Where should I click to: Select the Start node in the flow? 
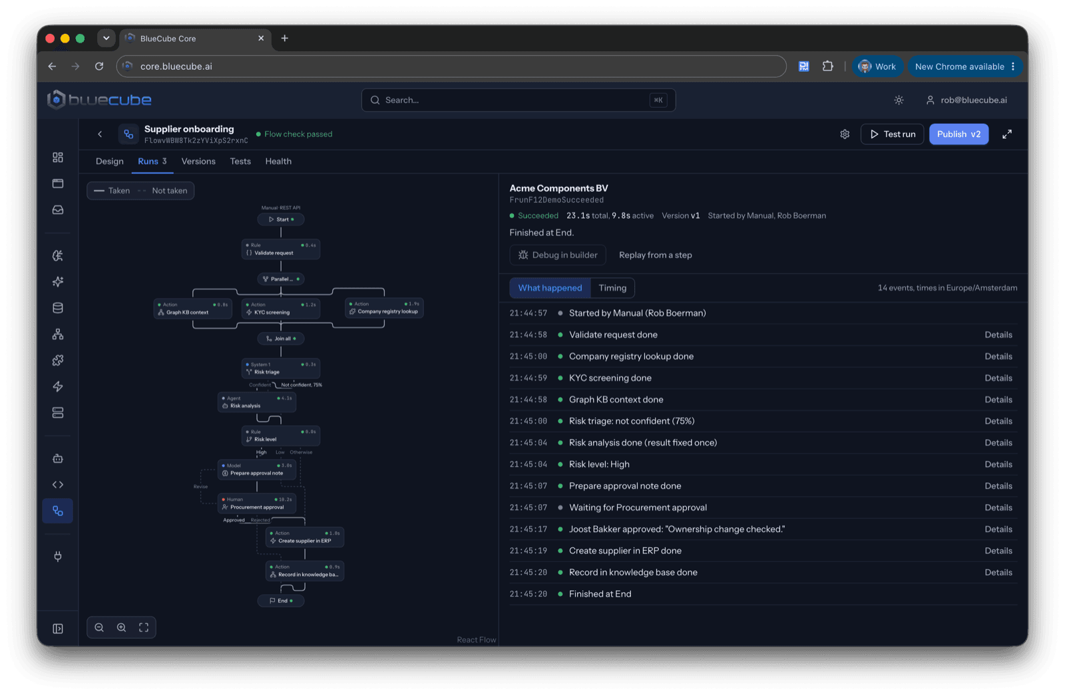click(x=281, y=219)
